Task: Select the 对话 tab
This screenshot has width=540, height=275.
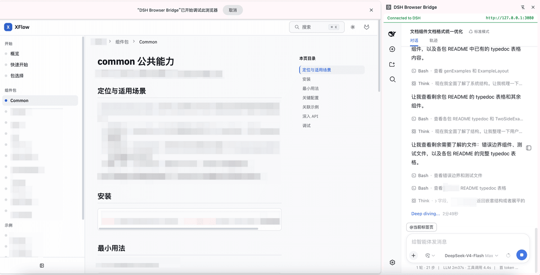Action: [x=414, y=41]
